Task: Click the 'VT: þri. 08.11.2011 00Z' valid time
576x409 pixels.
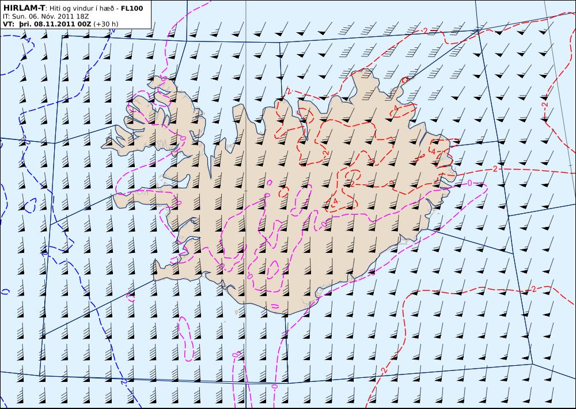Action: click(x=47, y=24)
